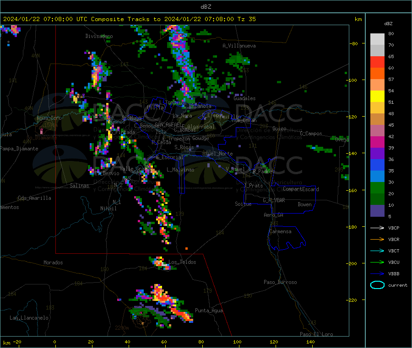This screenshot has width=412, height=348.
Task: Click the 'S_Rosas' map label
Action: tap(184, 148)
